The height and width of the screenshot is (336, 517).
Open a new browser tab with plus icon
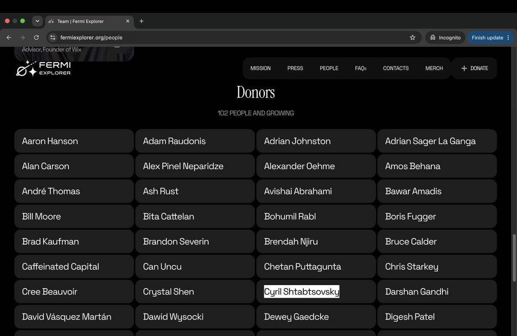pyautogui.click(x=141, y=21)
